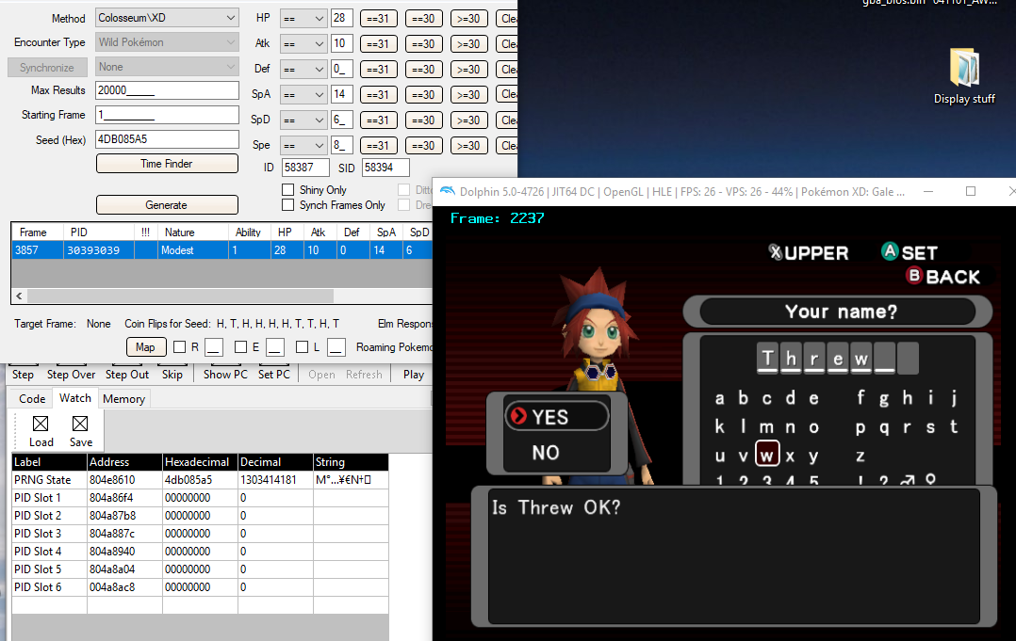Viewport: 1016px width, 641px height.
Task: Click PRNG State hexadecimal value 4db085a5
Action: coord(200,480)
